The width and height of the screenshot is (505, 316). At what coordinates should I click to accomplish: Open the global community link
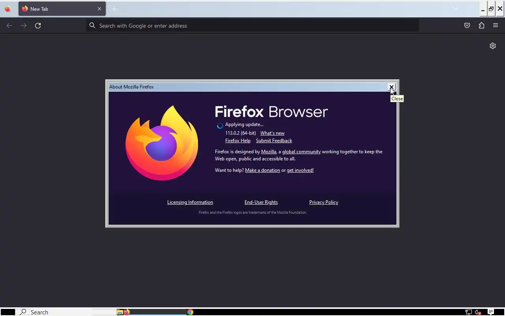click(x=301, y=152)
